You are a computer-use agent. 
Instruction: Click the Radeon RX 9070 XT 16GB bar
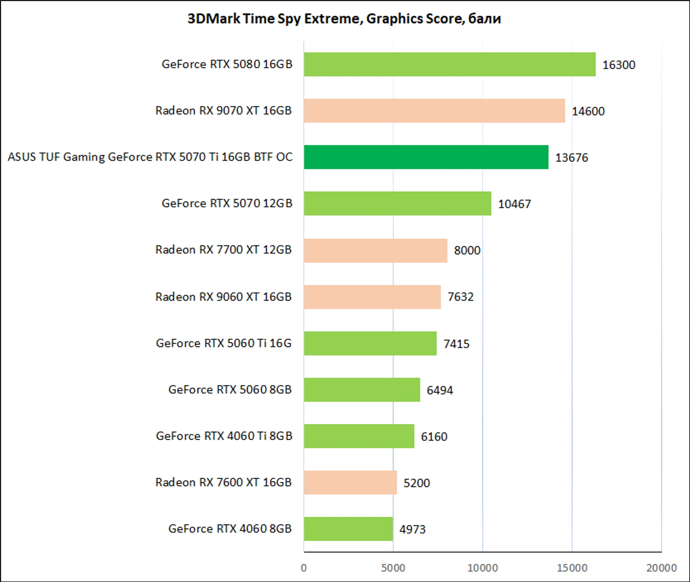tap(434, 111)
